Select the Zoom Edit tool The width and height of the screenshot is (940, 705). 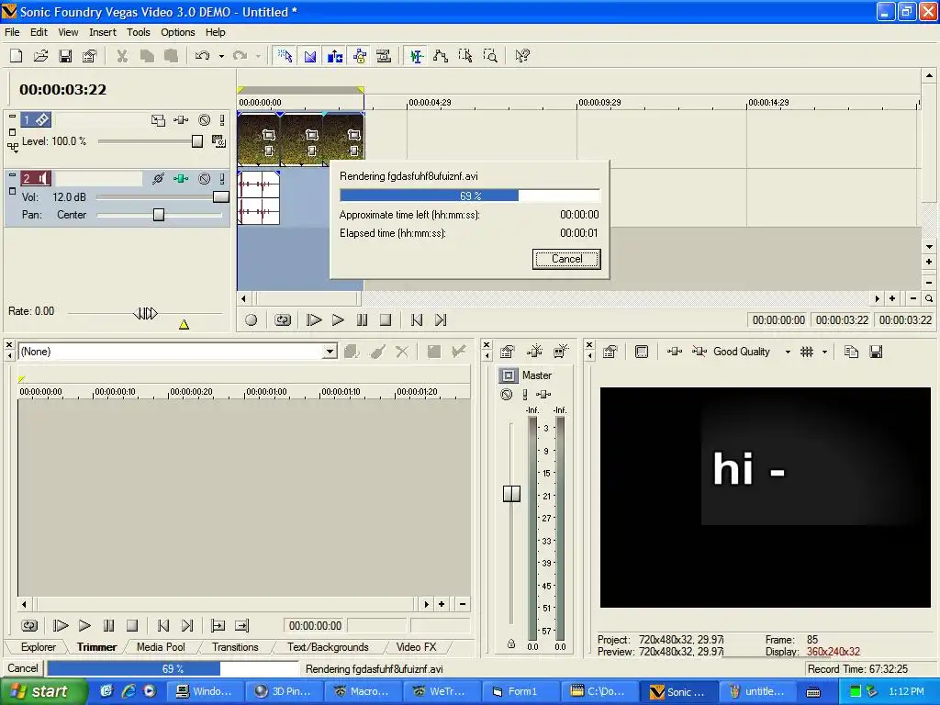(x=490, y=56)
